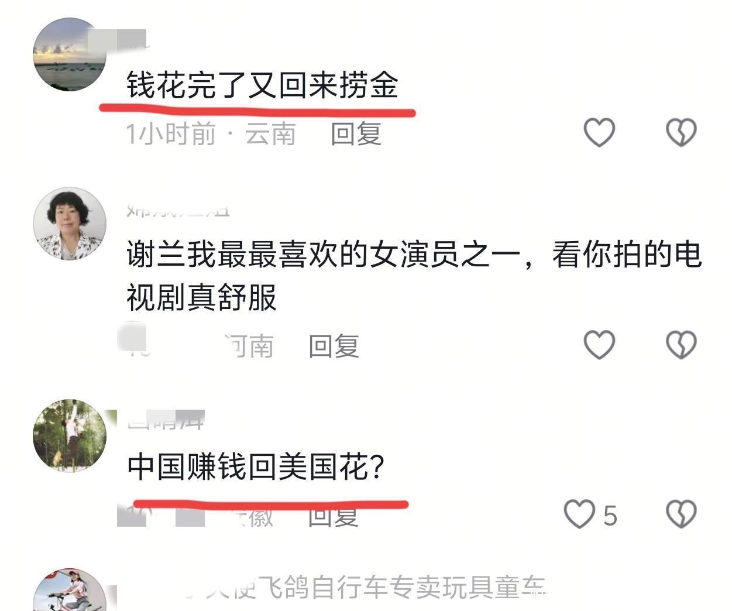Open the bicycle rider avatar profile
The width and height of the screenshot is (732, 611).
coord(69,590)
